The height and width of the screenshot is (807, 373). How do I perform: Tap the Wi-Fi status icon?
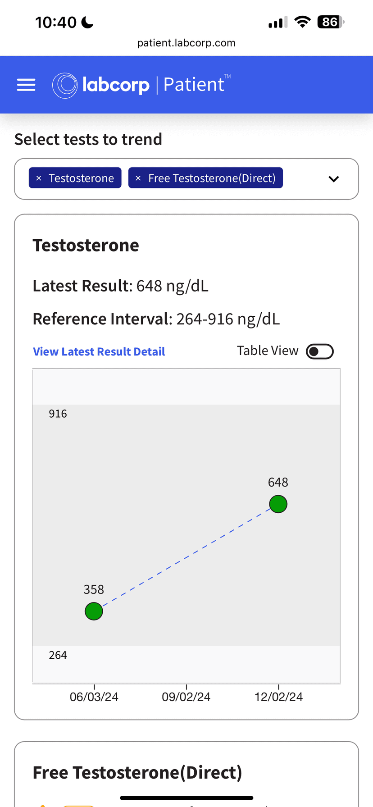point(302,22)
